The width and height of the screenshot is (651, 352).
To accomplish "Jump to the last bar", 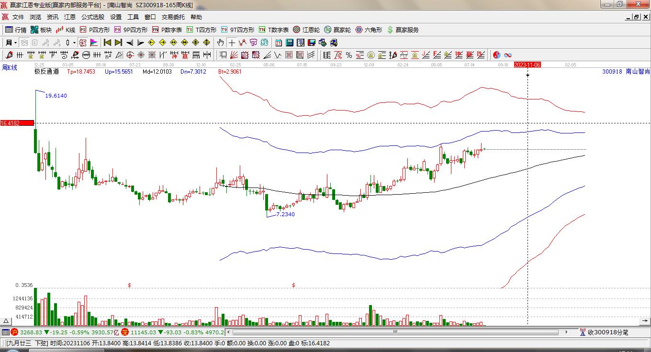I will 118,43.
